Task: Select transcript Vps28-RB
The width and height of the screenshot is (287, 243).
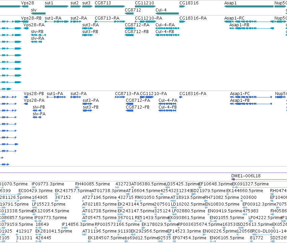Action: [x=31, y=18]
